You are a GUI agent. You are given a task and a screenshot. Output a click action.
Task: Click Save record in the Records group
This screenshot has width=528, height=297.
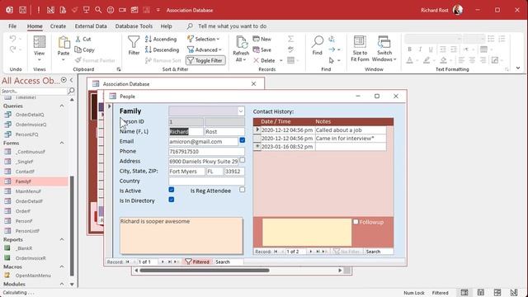262,49
